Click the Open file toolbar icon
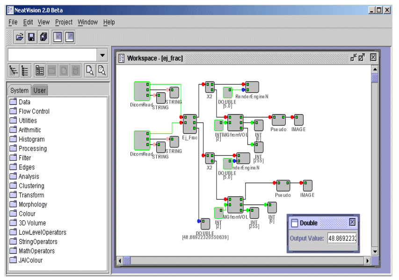 (x=20, y=37)
